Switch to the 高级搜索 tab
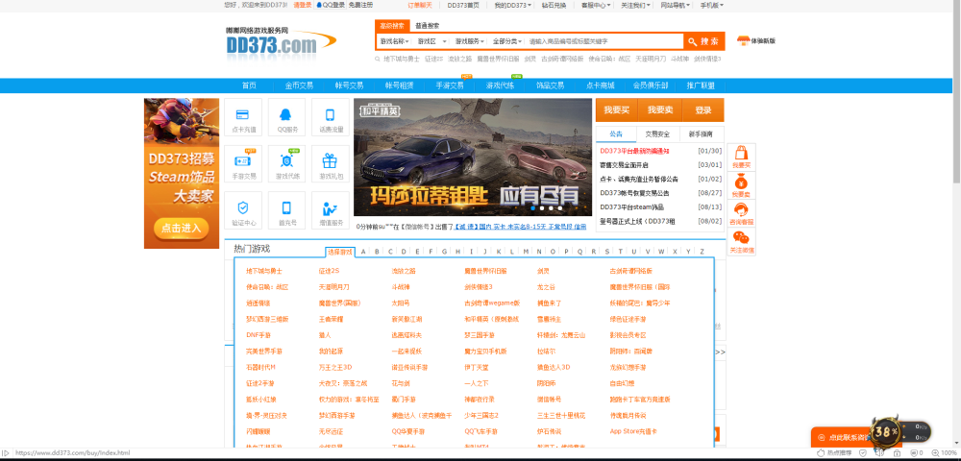Image resolution: width=961 pixels, height=461 pixels. point(391,26)
